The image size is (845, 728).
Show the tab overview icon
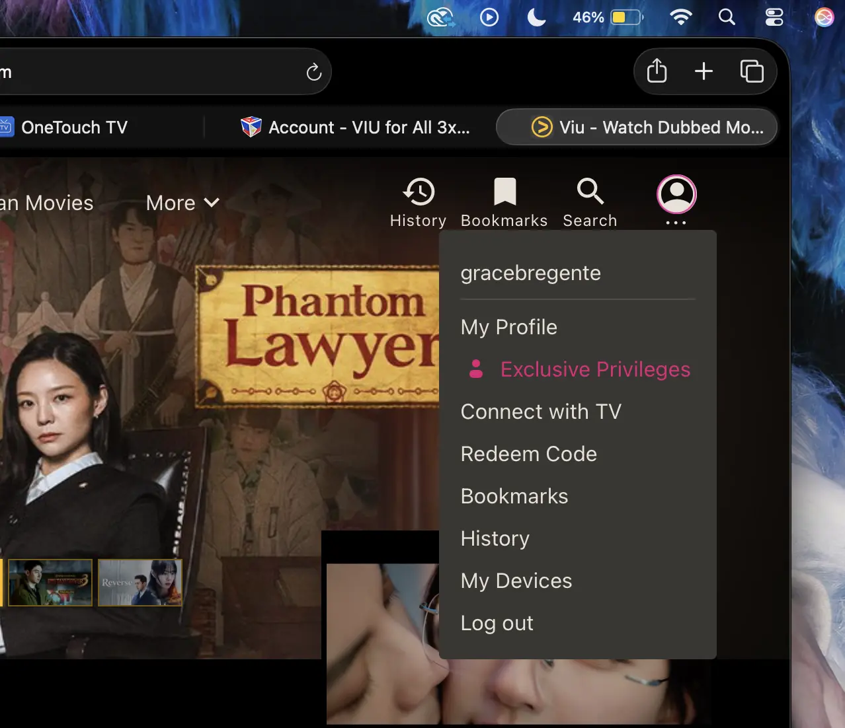(x=752, y=71)
